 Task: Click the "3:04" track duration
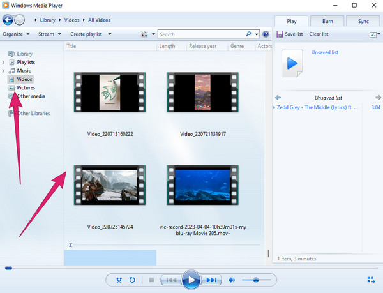click(376, 107)
